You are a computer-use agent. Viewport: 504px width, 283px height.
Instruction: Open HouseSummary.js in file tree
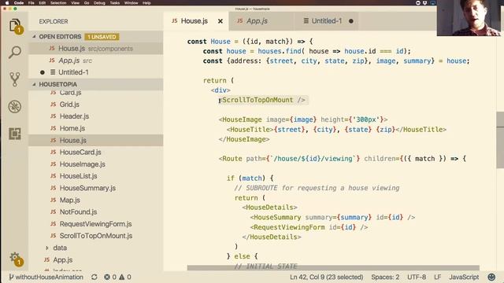point(96,188)
